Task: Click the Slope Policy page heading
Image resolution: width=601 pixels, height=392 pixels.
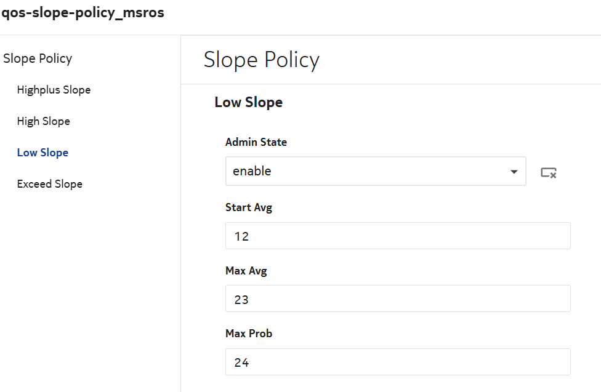Action: point(261,60)
